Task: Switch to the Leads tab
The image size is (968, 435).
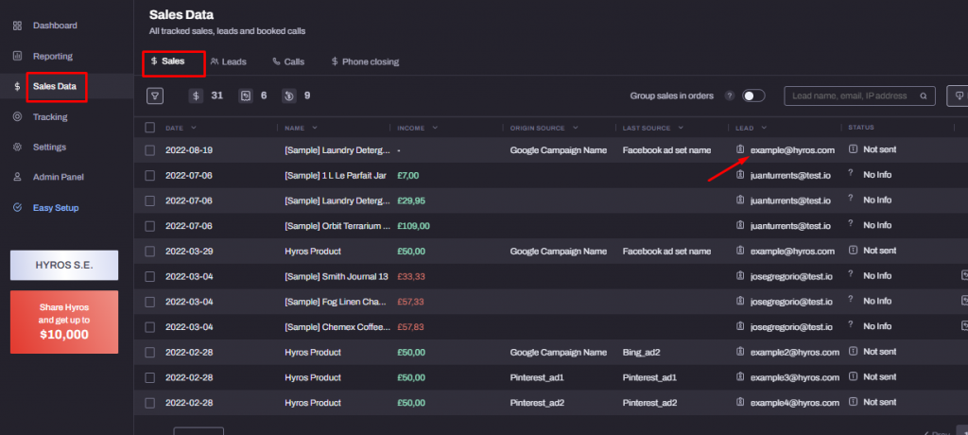Action: click(229, 61)
